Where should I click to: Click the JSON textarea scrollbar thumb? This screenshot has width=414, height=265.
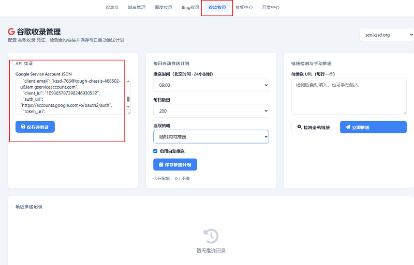click(128, 99)
